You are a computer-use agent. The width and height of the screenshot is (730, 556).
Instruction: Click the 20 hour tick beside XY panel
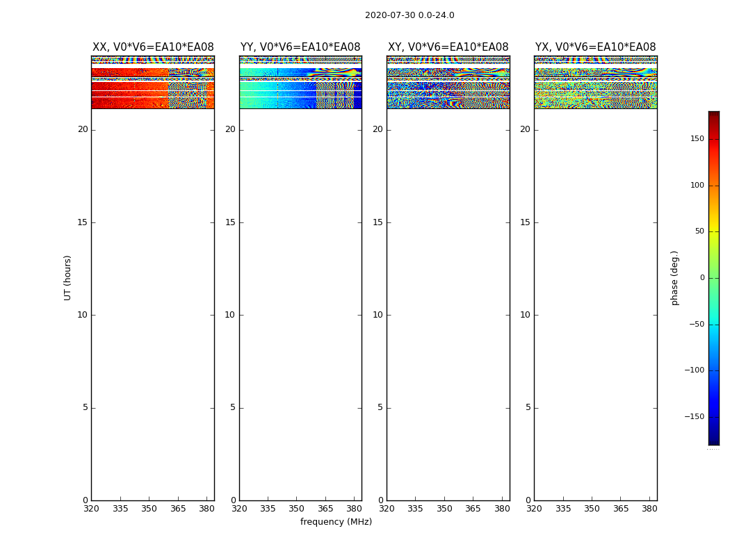(x=378, y=129)
